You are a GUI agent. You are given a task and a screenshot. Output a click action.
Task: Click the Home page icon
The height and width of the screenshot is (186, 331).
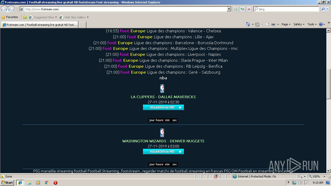[248, 24]
